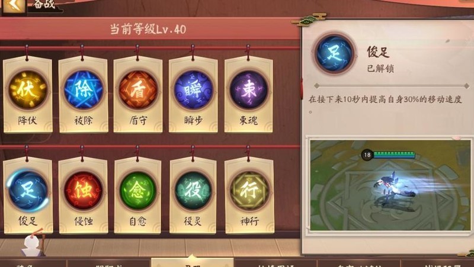Click the 俊足 spell preview video
The height and width of the screenshot is (267, 474).
point(390,185)
